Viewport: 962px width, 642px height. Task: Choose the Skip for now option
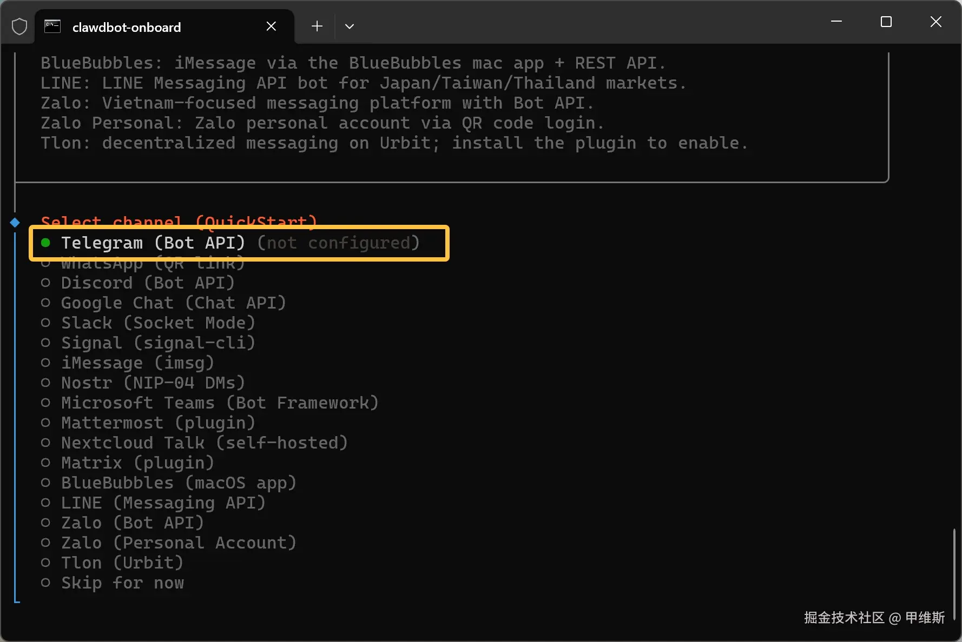122,583
